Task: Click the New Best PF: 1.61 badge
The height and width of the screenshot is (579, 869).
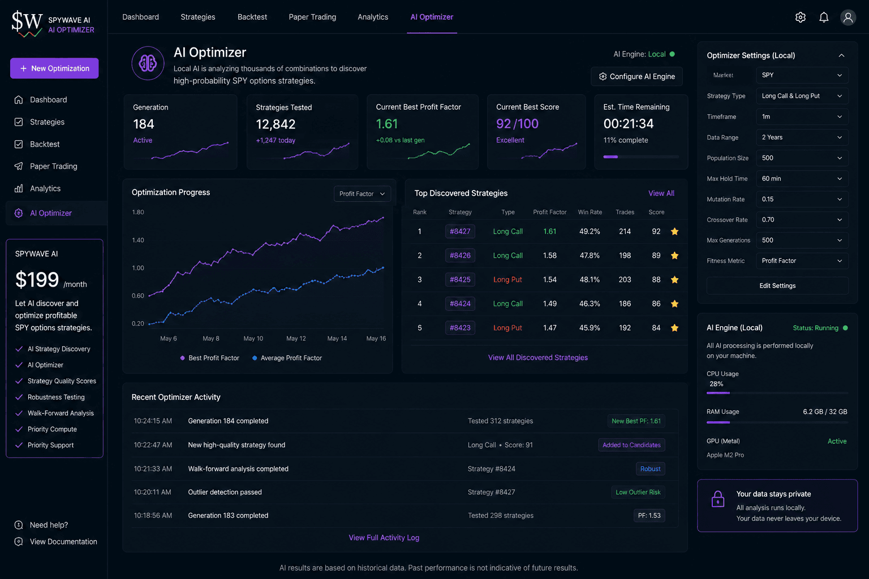Action: 636,421
